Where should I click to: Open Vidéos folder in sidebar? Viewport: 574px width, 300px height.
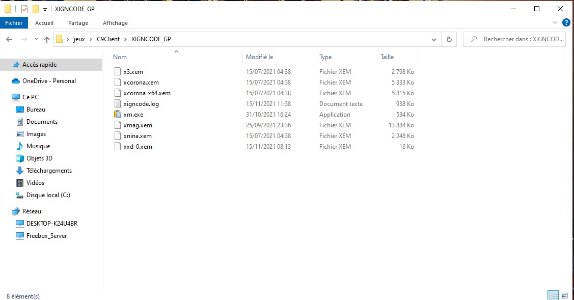coord(35,183)
